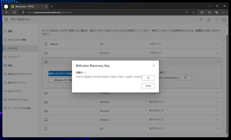The width and height of the screenshot is (231, 140).
Task: Open the help question mark
Action: [x=216, y=20]
